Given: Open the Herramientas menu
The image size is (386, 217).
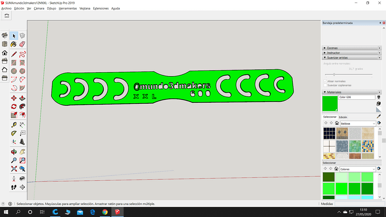Looking at the screenshot, I should (x=68, y=8).
